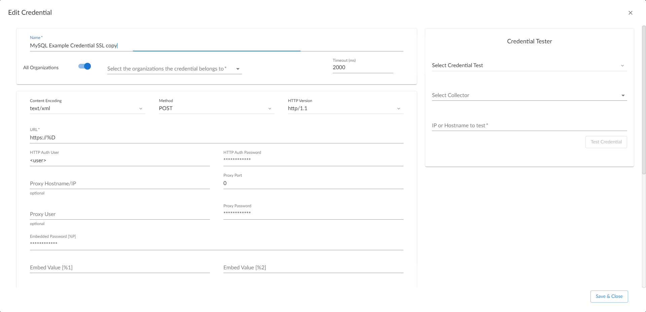This screenshot has width=646, height=312.
Task: Close the Edit Credential dialog
Action: 630,13
